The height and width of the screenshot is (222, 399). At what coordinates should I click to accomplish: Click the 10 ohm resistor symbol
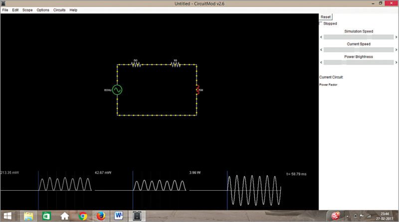click(175, 65)
